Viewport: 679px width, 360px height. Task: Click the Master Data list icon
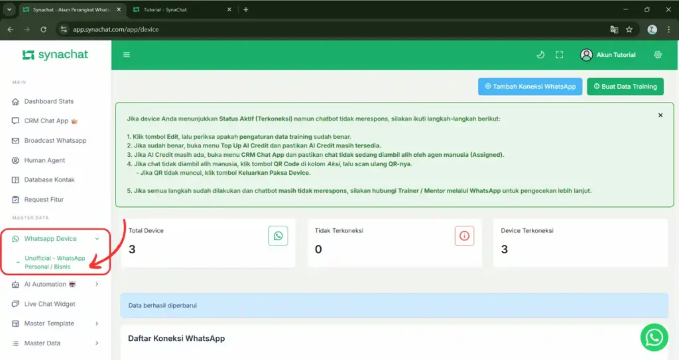16,343
